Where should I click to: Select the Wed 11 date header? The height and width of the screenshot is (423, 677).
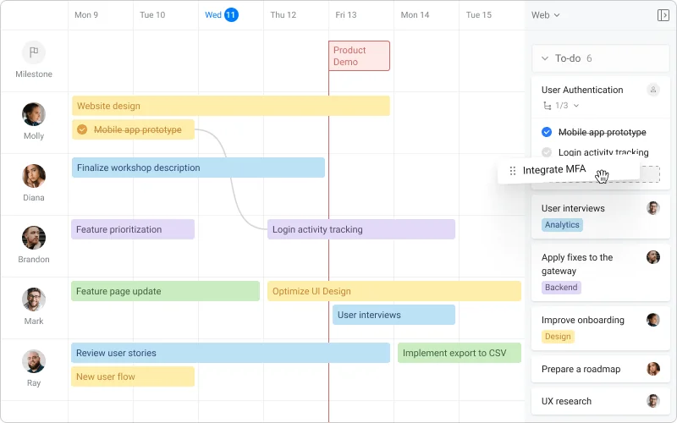click(222, 15)
